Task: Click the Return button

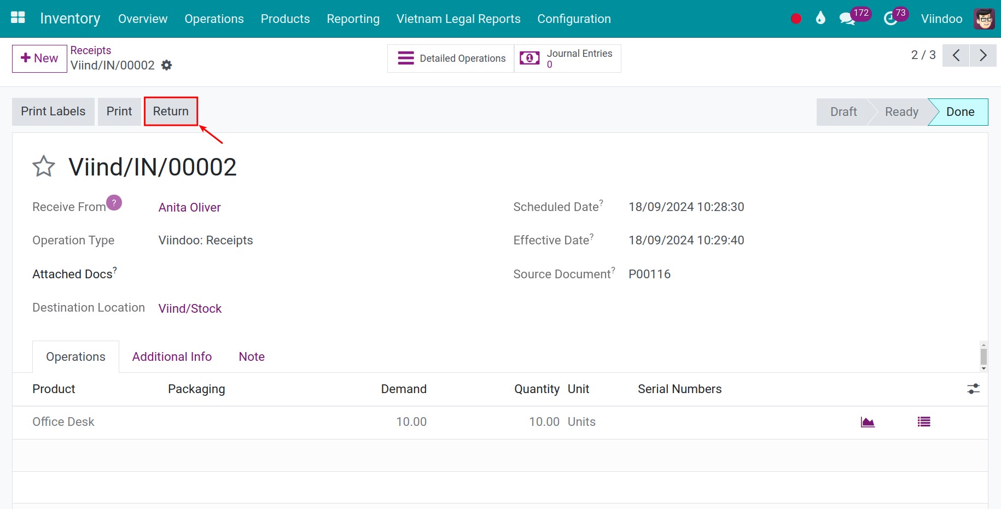Action: click(171, 112)
